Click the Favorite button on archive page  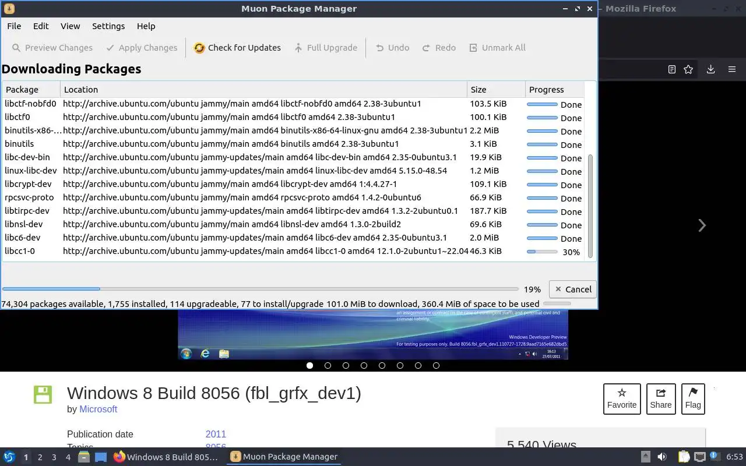pyautogui.click(x=622, y=399)
